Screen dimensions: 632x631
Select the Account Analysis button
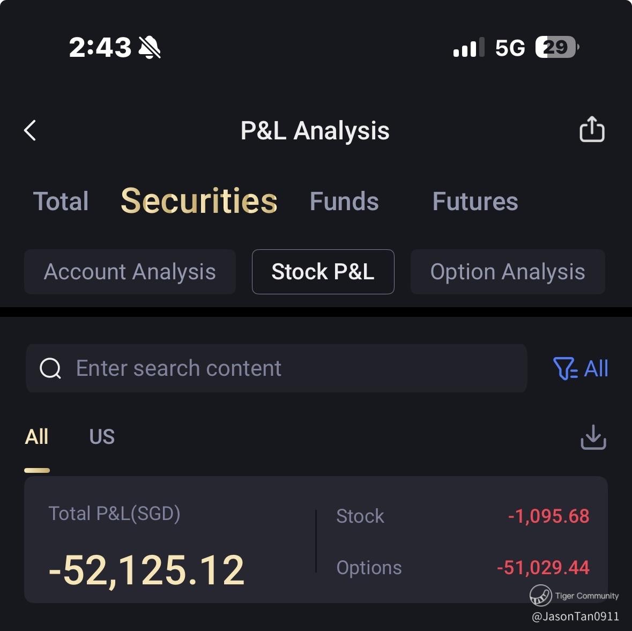click(x=130, y=272)
